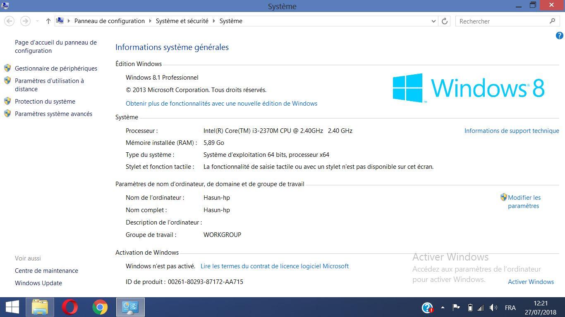
Task: Click the Système window taskbar button
Action: (x=130, y=307)
